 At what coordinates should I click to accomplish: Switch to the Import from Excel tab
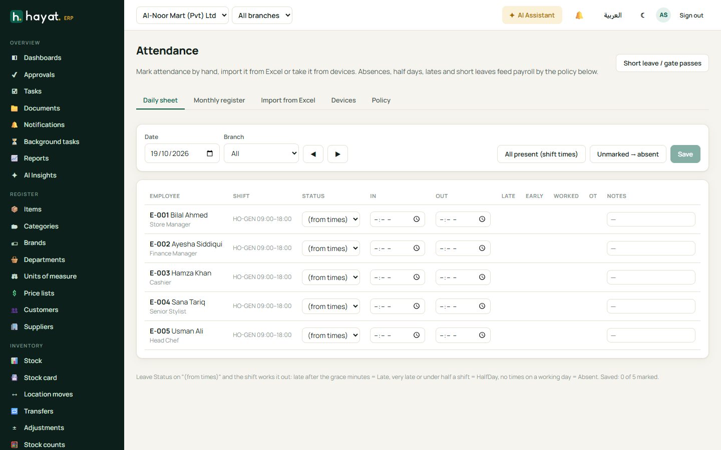(x=288, y=100)
